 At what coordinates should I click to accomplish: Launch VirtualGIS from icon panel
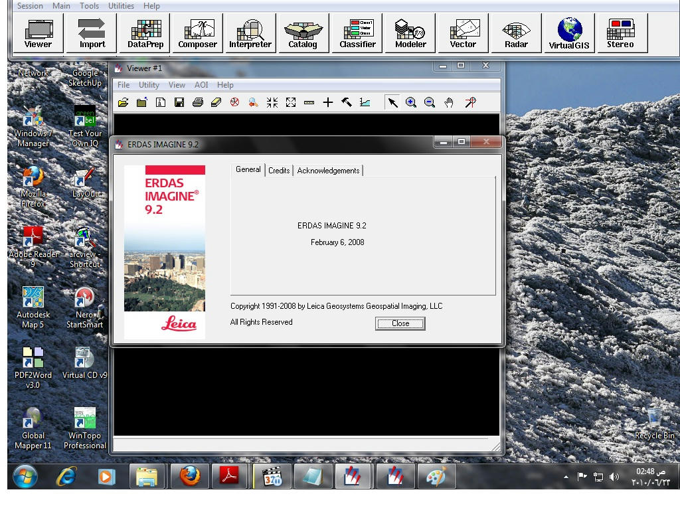[x=569, y=33]
